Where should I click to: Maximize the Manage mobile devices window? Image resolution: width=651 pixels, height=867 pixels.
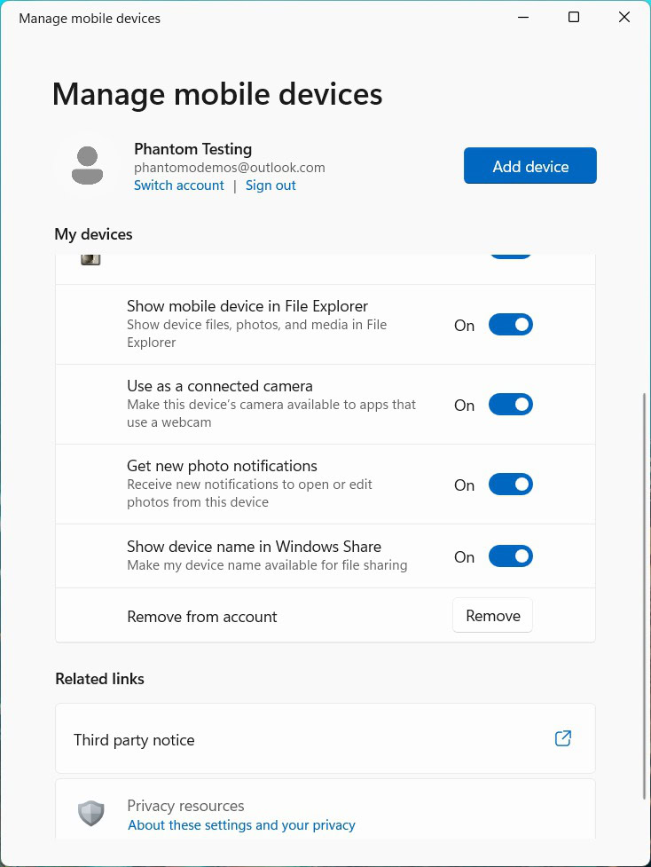coord(574,18)
